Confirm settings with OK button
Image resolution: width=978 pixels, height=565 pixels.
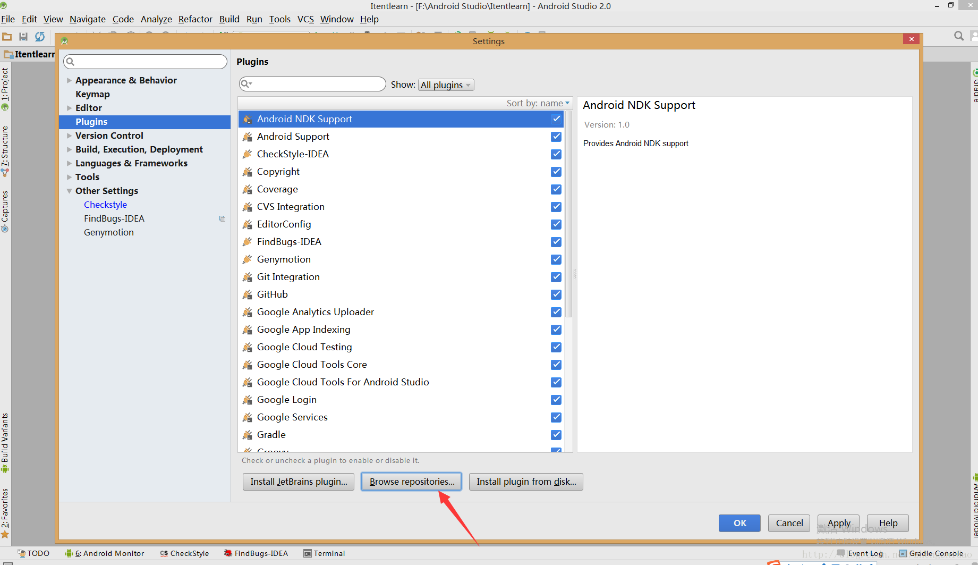[x=739, y=523]
